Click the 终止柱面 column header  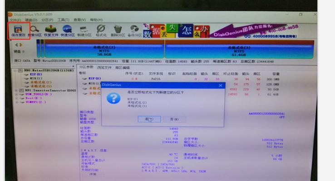(x=231, y=74)
